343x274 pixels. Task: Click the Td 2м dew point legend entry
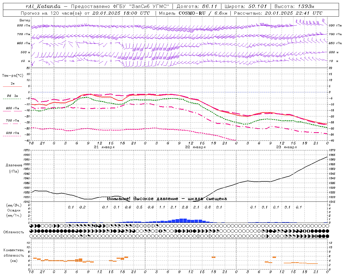click(13, 96)
